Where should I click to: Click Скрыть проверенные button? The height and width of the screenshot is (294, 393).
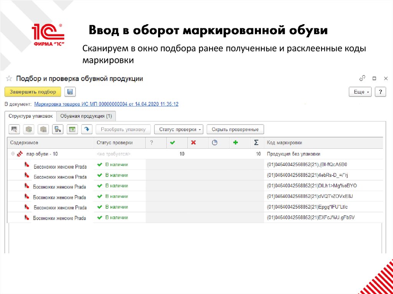(x=235, y=130)
